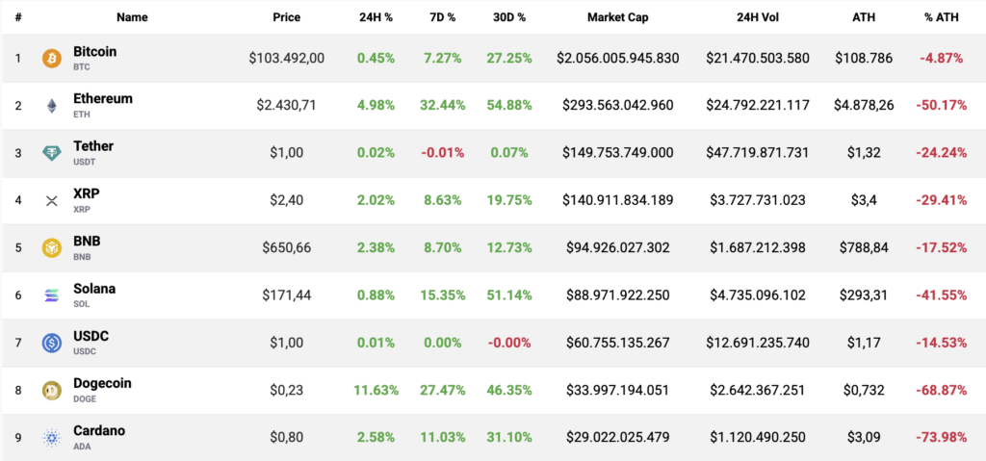Sort by Market Cap column header
The width and height of the screenshot is (986, 461).
pos(617,17)
